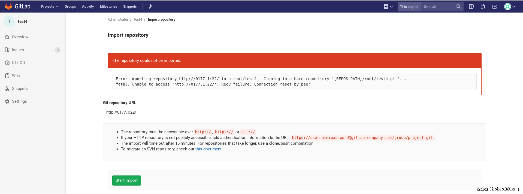This screenshot has width=523, height=194.
Task: Expand the new item plus dropdown
Action: click(388, 7)
